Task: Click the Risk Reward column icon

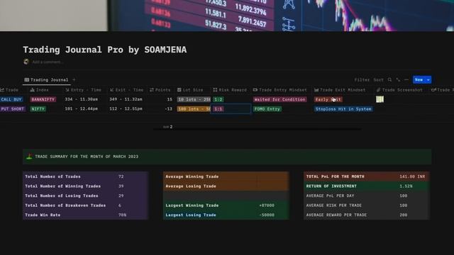Action: (215, 90)
